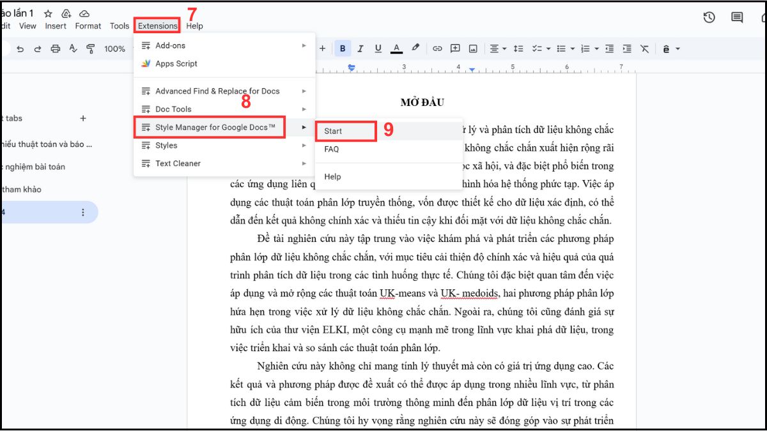
Task: Star the document
Action: click(x=48, y=13)
